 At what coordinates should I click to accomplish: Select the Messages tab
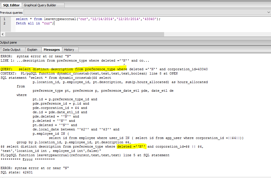(52, 50)
